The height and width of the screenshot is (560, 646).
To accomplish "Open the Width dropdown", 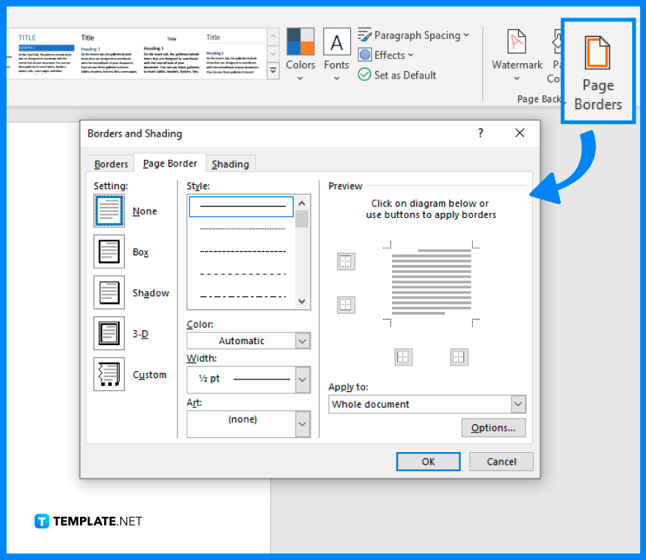I will (x=302, y=379).
